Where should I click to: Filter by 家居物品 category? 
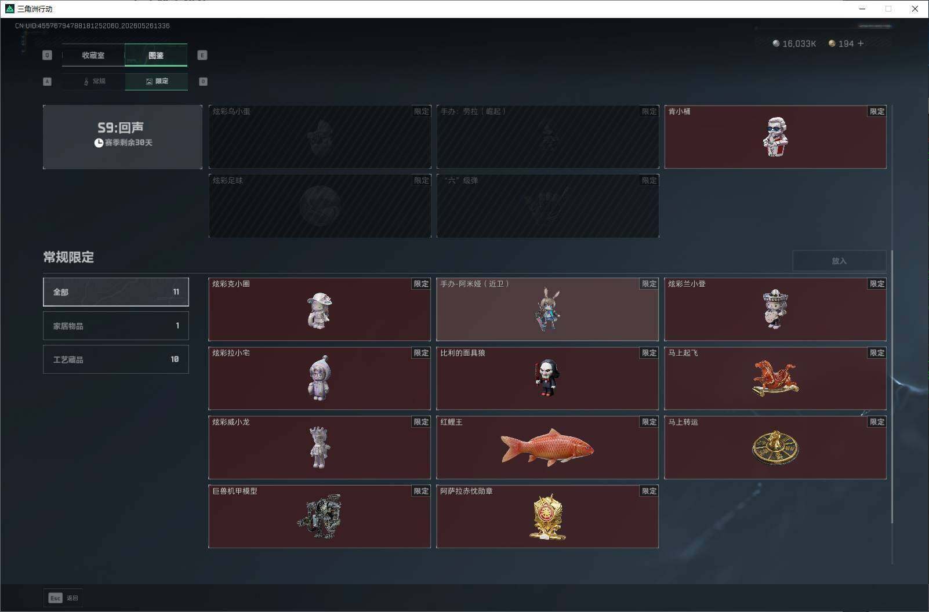pyautogui.click(x=116, y=326)
